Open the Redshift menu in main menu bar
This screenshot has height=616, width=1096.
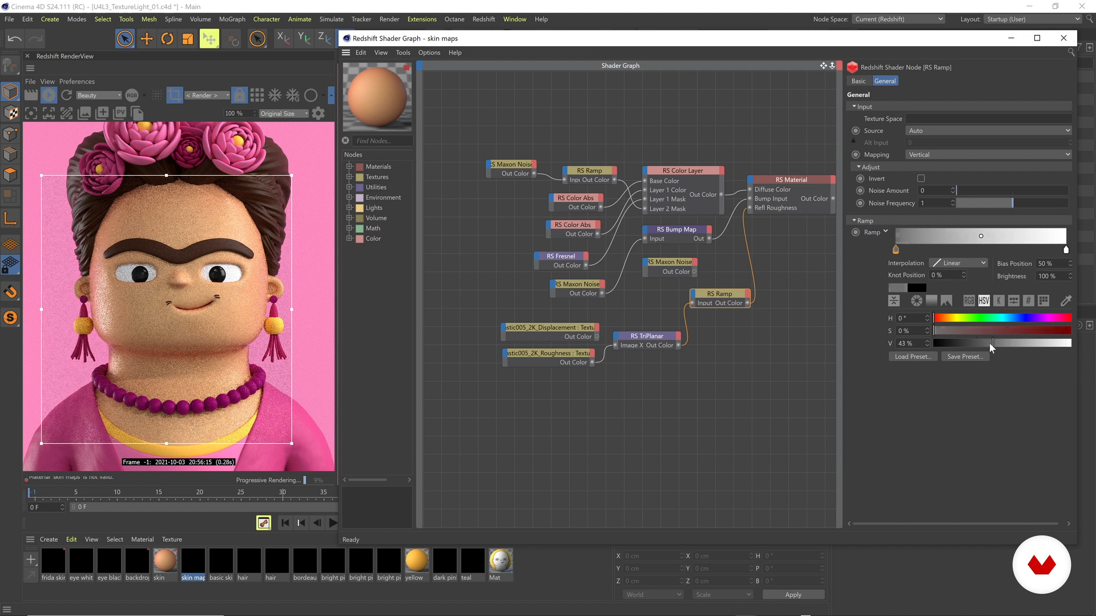click(483, 19)
